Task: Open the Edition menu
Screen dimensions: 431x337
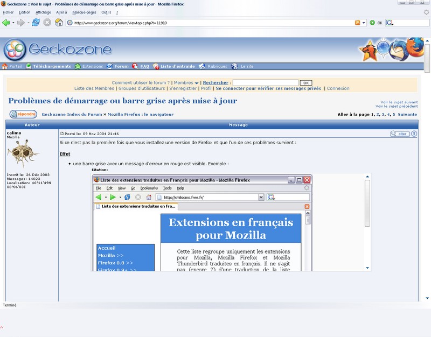Action: [x=24, y=12]
